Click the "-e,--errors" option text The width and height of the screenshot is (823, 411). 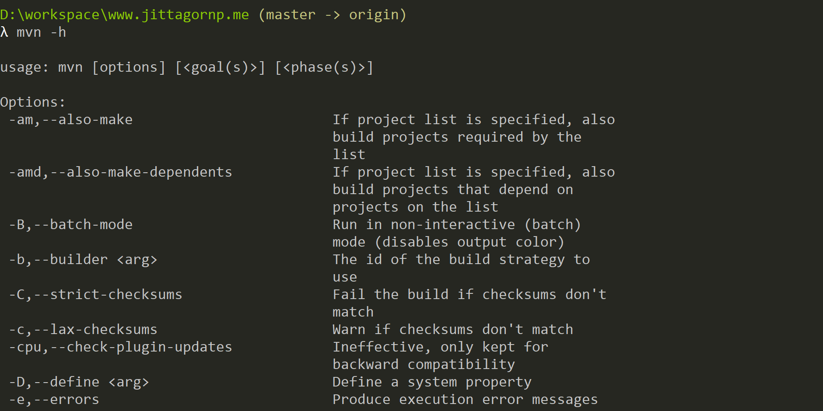(54, 400)
